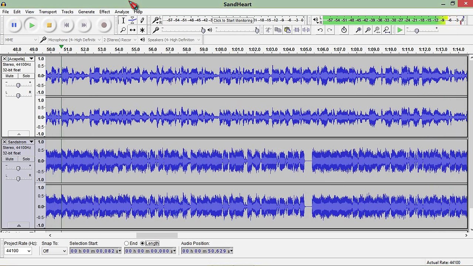The image size is (473, 266).
Task: Mute the Acapella track
Action: [10, 76]
